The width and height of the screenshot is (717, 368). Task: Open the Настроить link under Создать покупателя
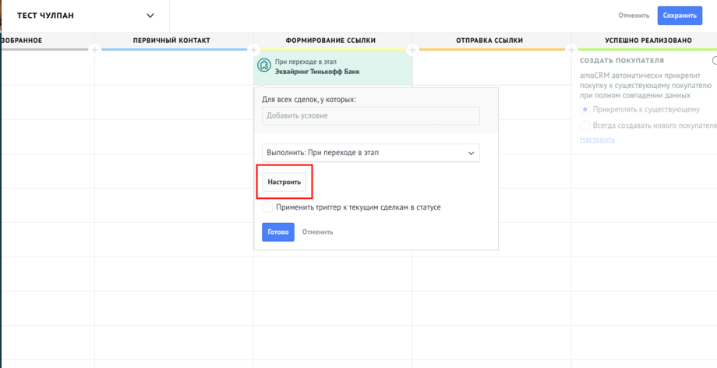point(597,139)
